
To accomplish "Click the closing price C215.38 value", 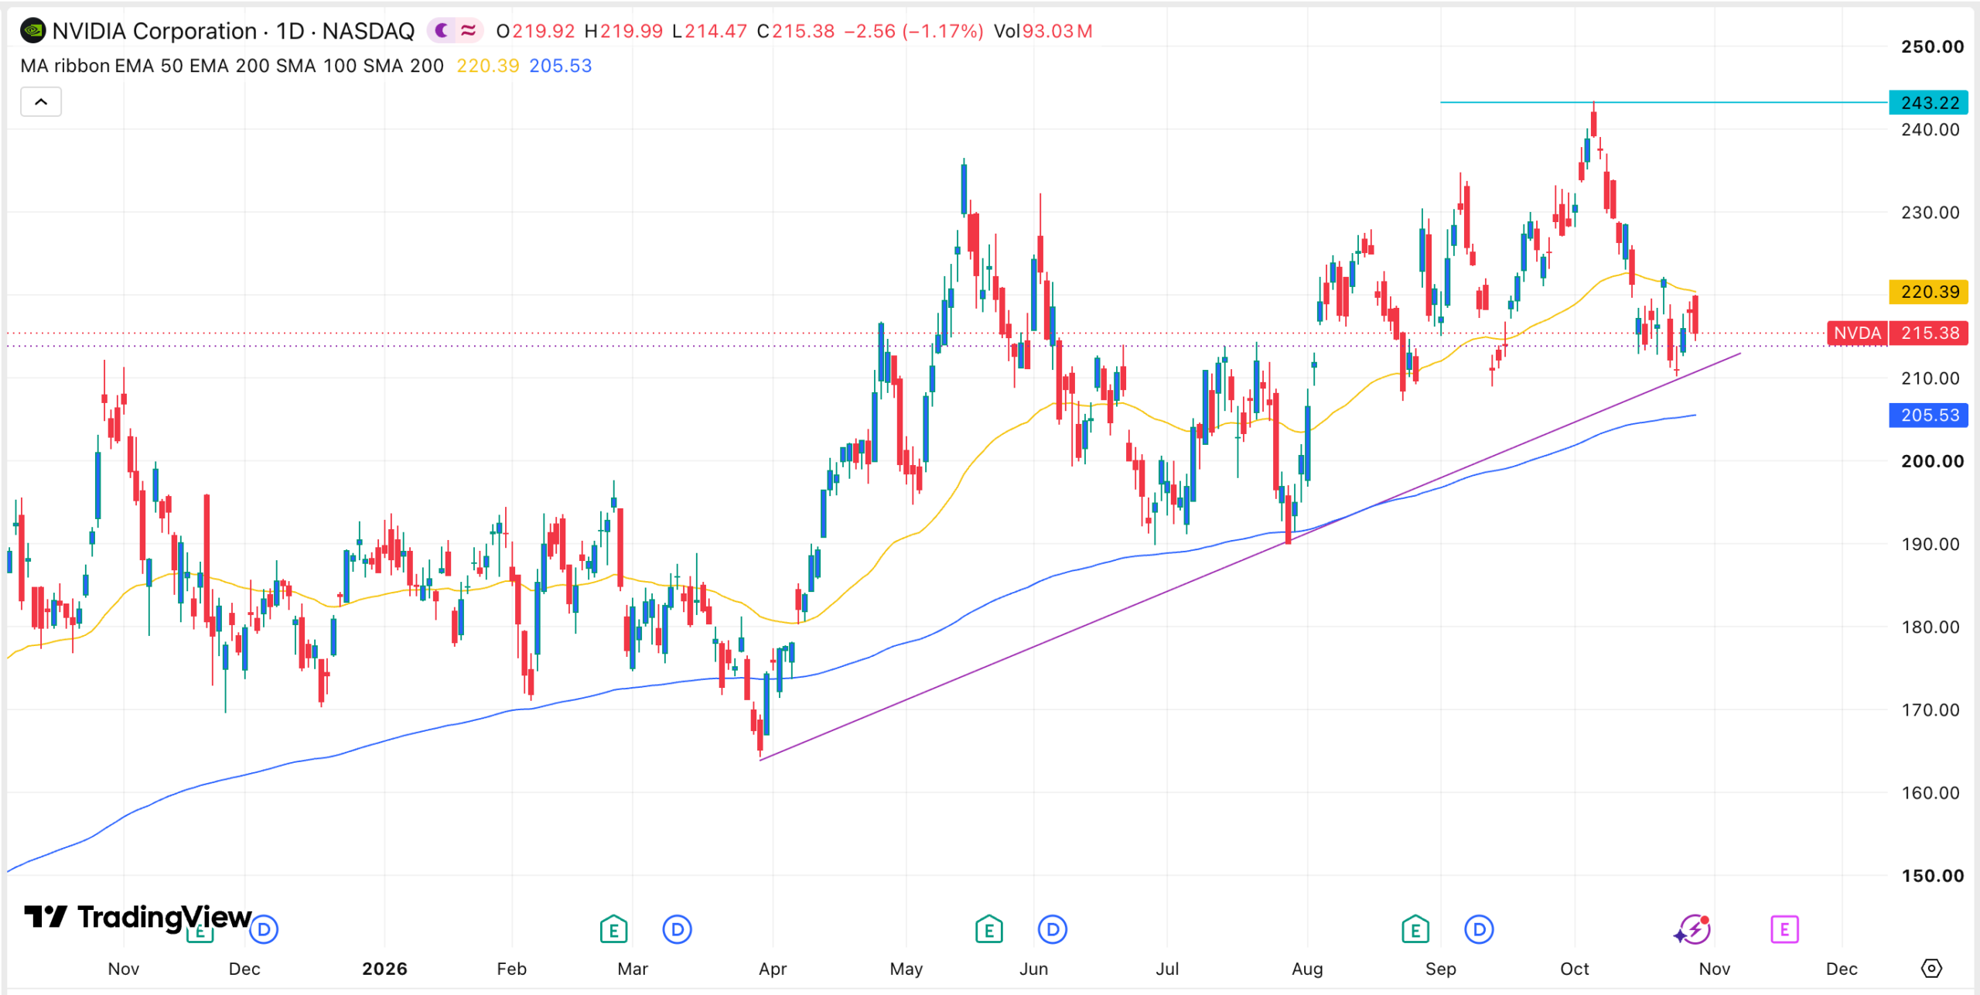I will (795, 31).
